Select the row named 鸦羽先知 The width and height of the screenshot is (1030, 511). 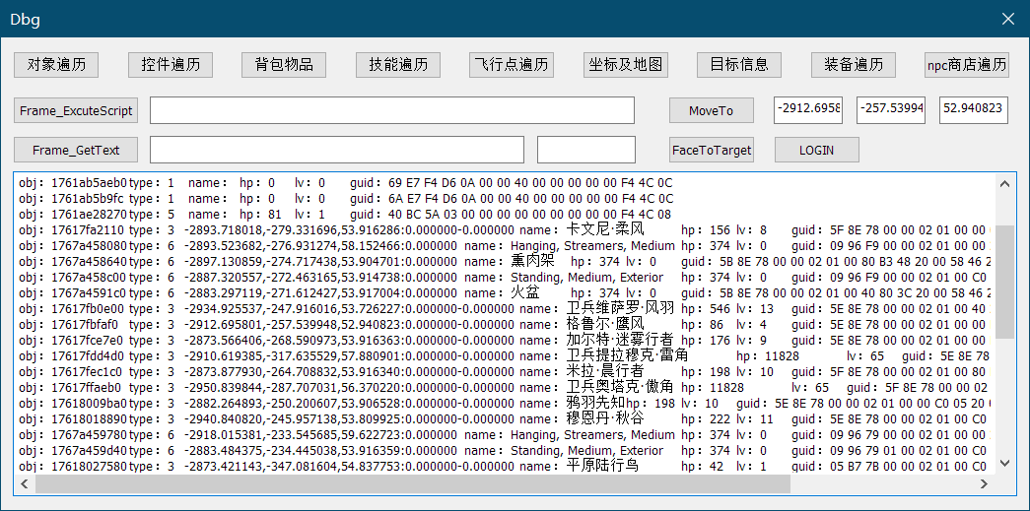[505, 404]
